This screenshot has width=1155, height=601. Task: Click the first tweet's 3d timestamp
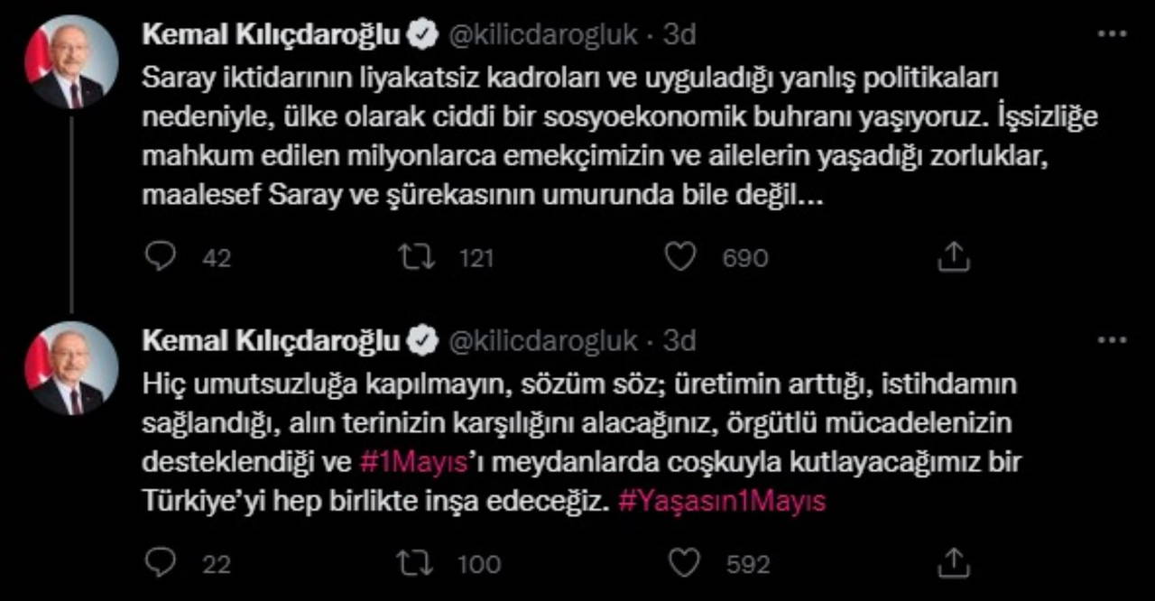(x=679, y=34)
